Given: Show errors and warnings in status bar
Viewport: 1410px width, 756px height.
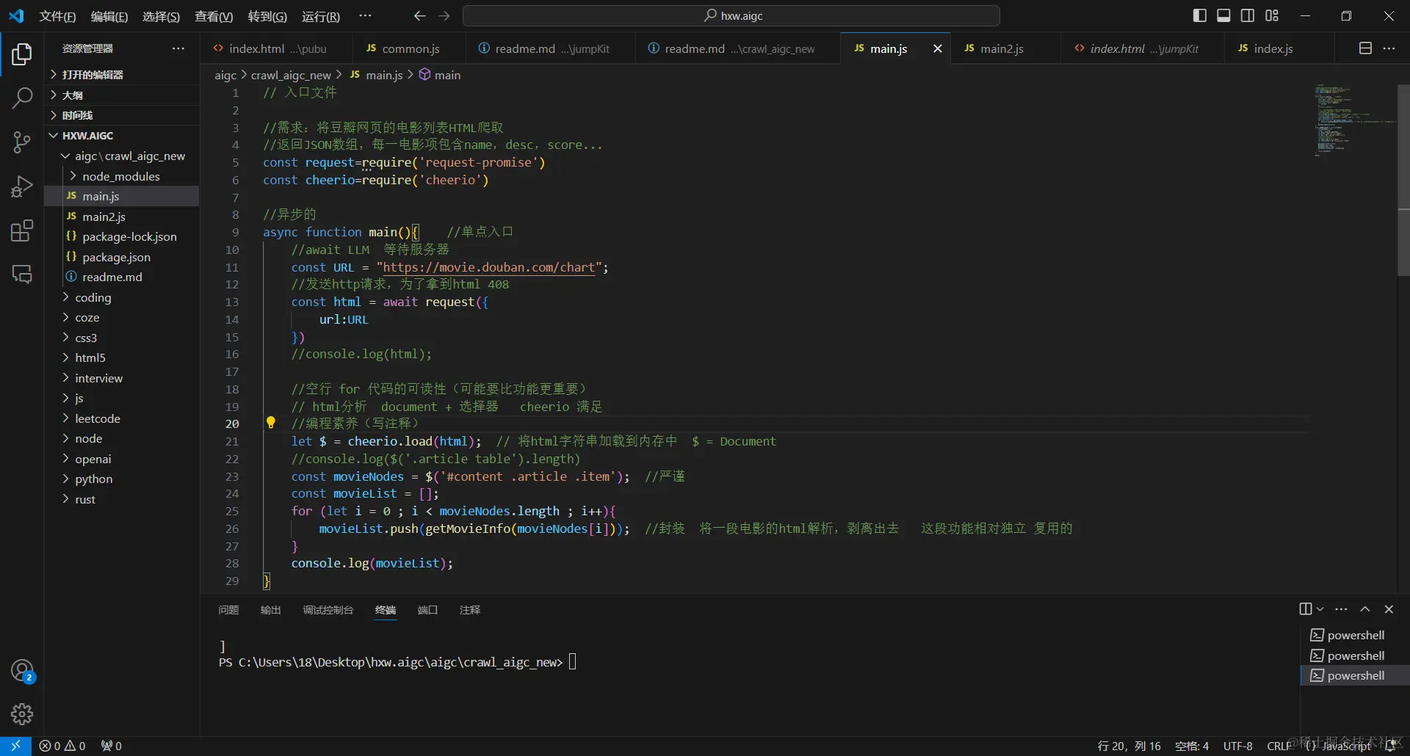Looking at the screenshot, I should click(x=62, y=746).
